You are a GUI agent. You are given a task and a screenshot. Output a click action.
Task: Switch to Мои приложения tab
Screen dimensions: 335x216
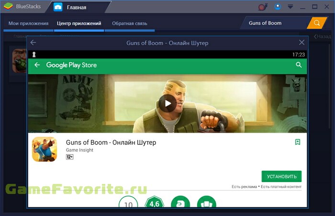(x=28, y=23)
